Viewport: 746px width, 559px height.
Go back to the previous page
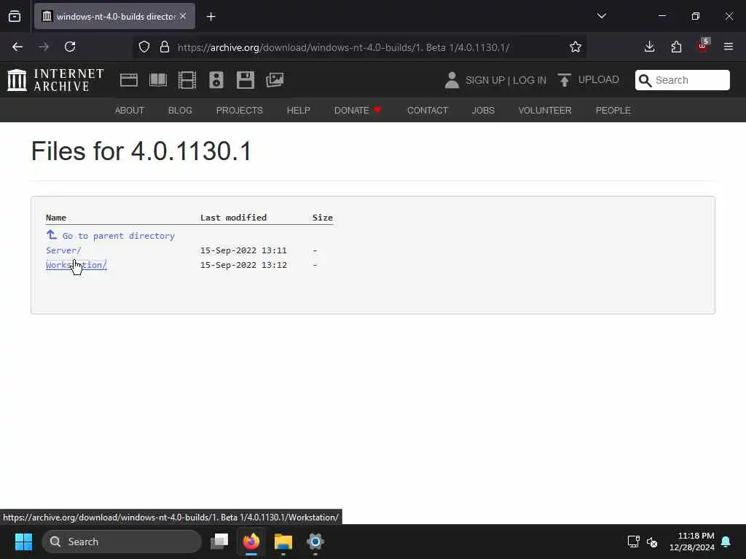(x=17, y=47)
